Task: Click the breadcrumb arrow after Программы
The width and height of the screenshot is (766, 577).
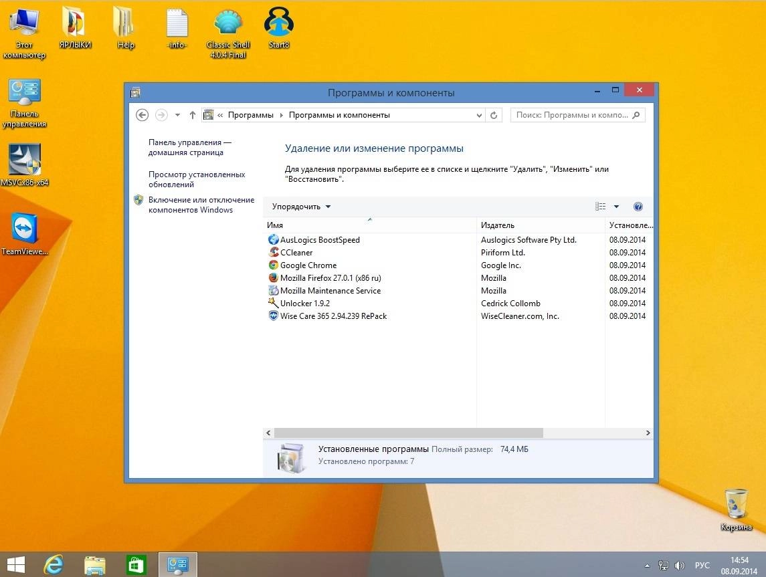Action: point(282,115)
